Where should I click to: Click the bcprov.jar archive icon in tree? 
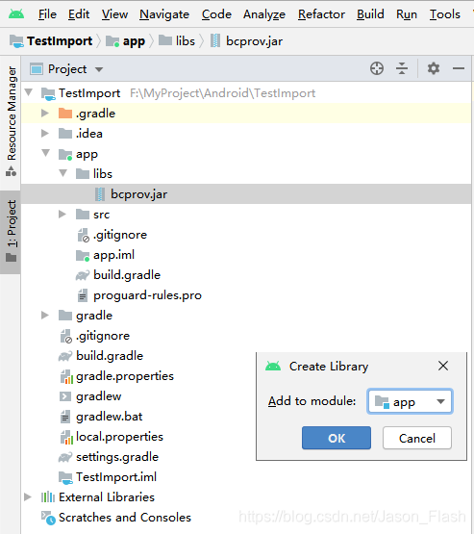coord(99,194)
